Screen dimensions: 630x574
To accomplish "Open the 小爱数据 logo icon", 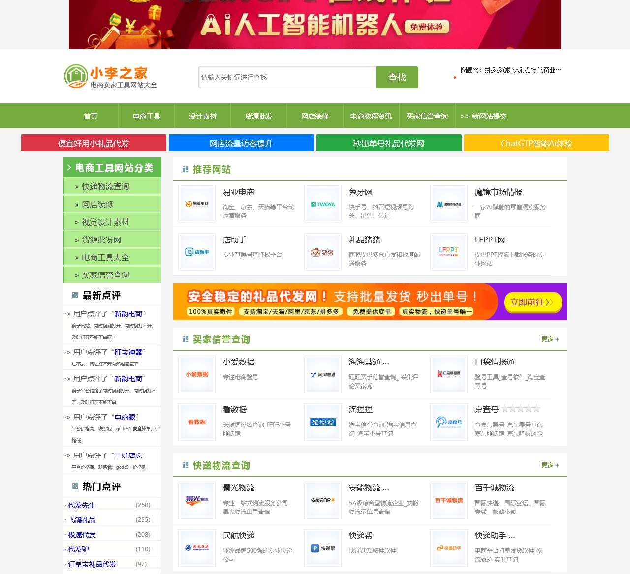I will [x=197, y=374].
